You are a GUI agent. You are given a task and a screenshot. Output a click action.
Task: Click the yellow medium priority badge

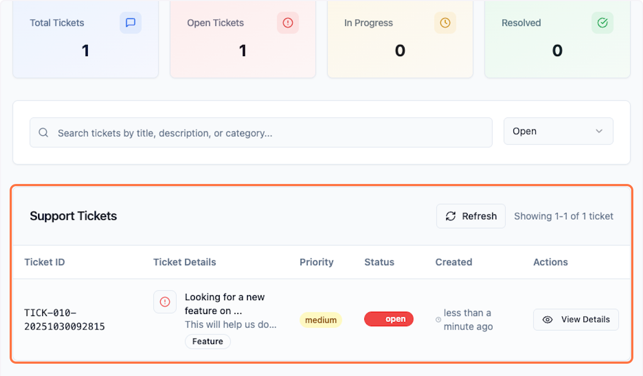(320, 320)
